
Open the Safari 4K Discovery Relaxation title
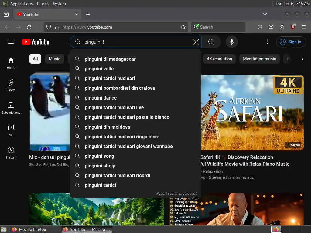pos(245,160)
